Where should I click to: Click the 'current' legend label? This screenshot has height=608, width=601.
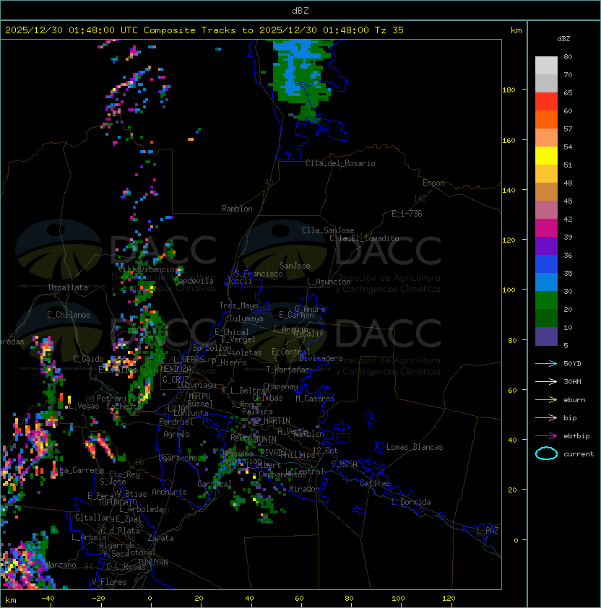[x=579, y=454]
